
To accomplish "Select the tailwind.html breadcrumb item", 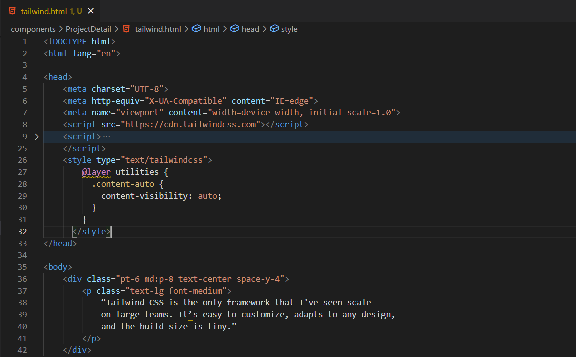I will (x=158, y=29).
